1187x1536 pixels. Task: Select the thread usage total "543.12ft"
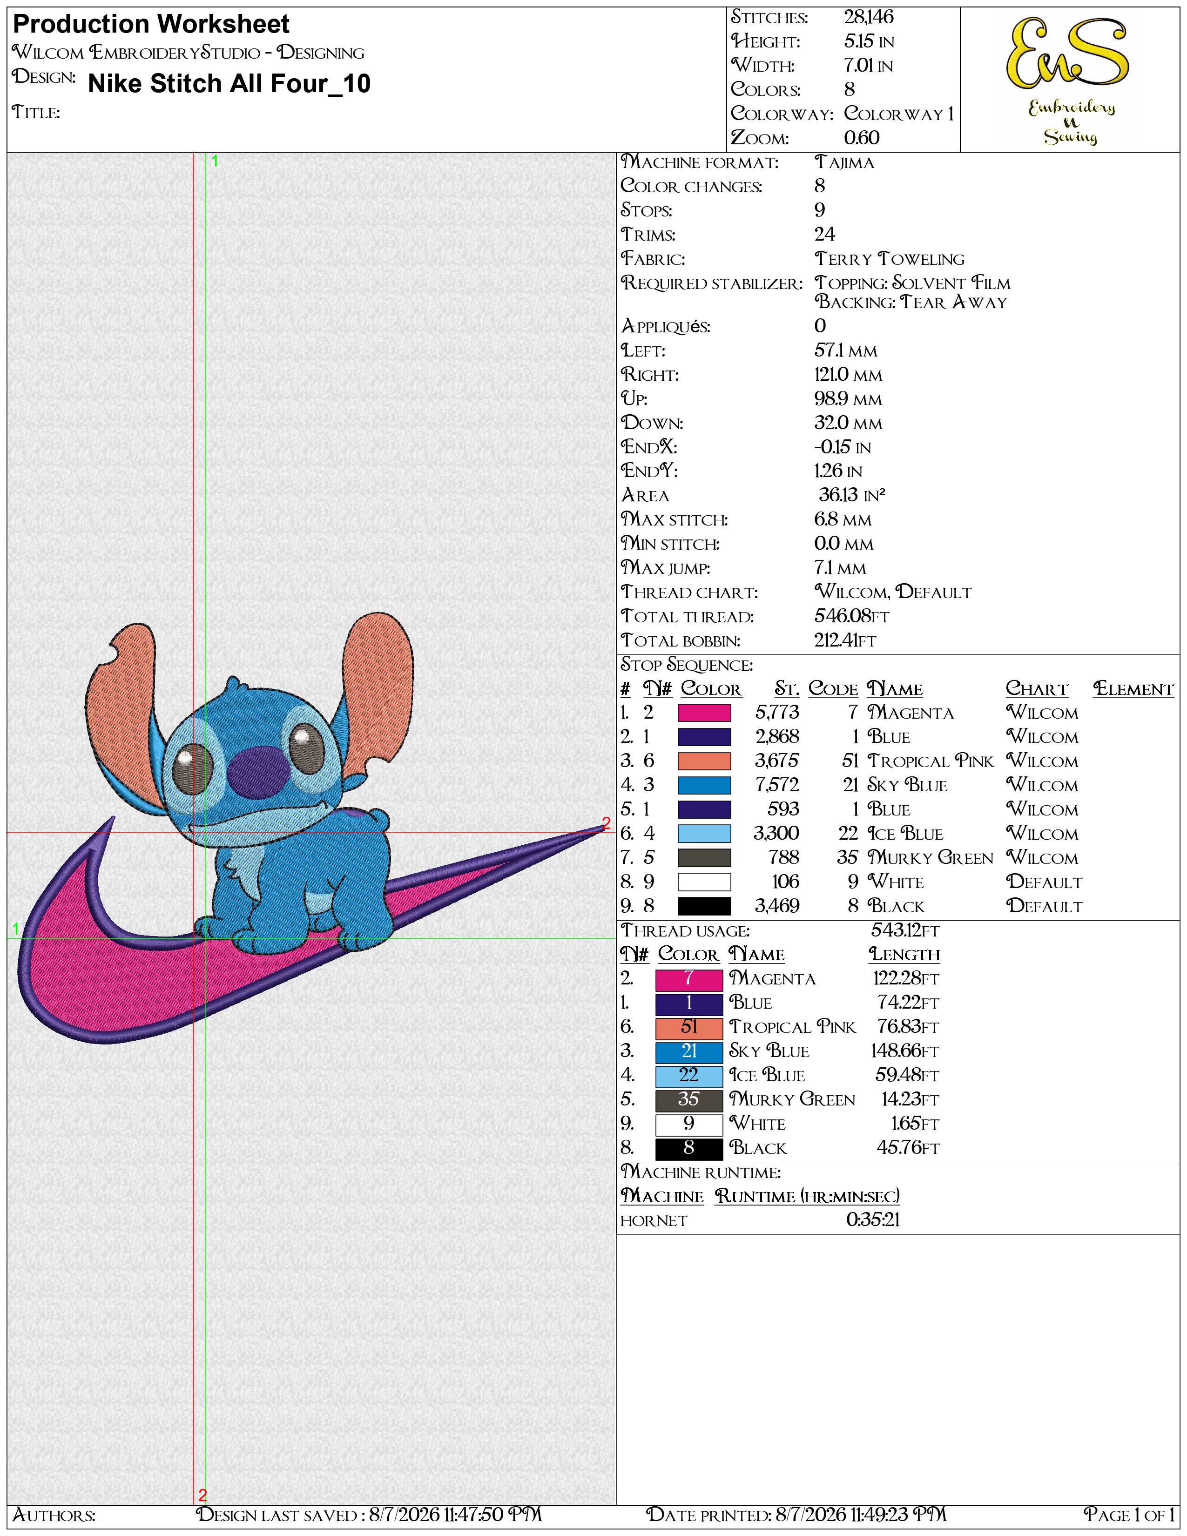click(x=905, y=930)
